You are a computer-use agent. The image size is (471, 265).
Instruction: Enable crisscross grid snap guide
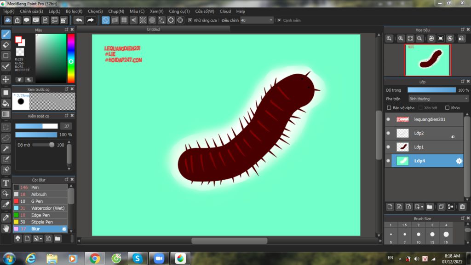coord(124,20)
